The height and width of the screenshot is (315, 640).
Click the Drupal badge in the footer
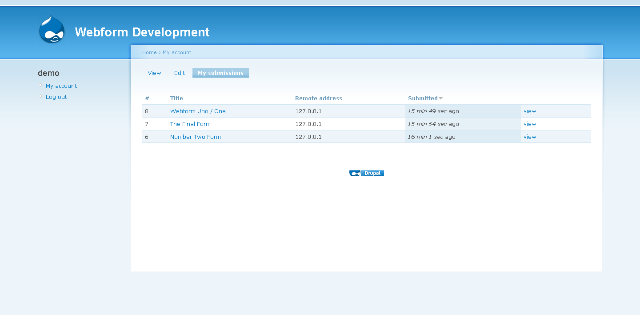click(x=366, y=173)
